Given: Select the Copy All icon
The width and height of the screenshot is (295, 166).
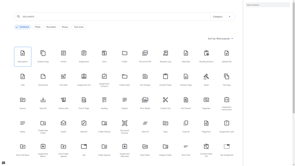Looking at the screenshot, I should click(186, 123).
